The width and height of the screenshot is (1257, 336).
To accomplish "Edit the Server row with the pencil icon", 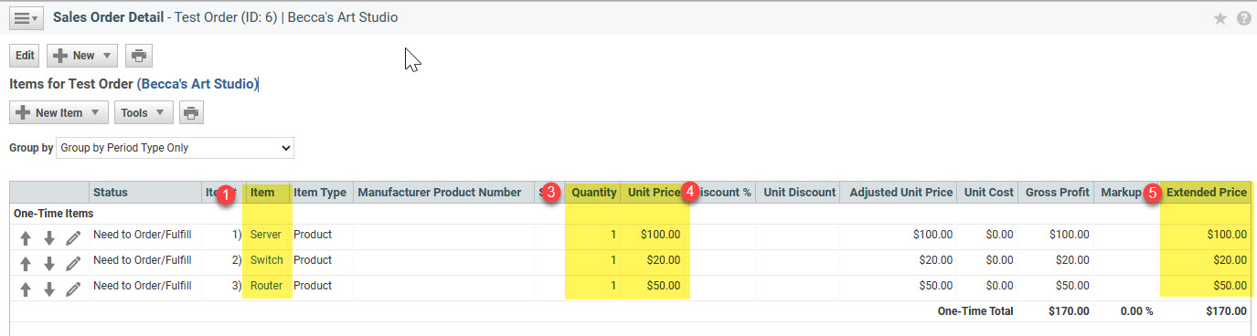I will (x=73, y=238).
